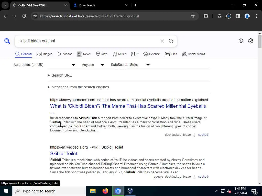Reload the page
Screen dimensions: 262x196
pyautogui.click(x=24, y=16)
